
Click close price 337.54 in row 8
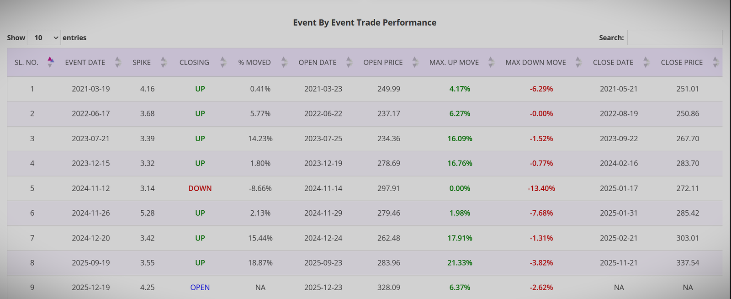pyautogui.click(x=688, y=262)
